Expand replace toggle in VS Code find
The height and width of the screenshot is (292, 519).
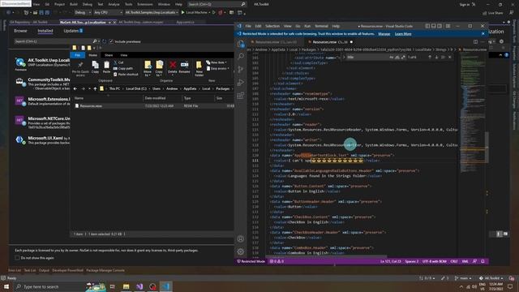344,58
